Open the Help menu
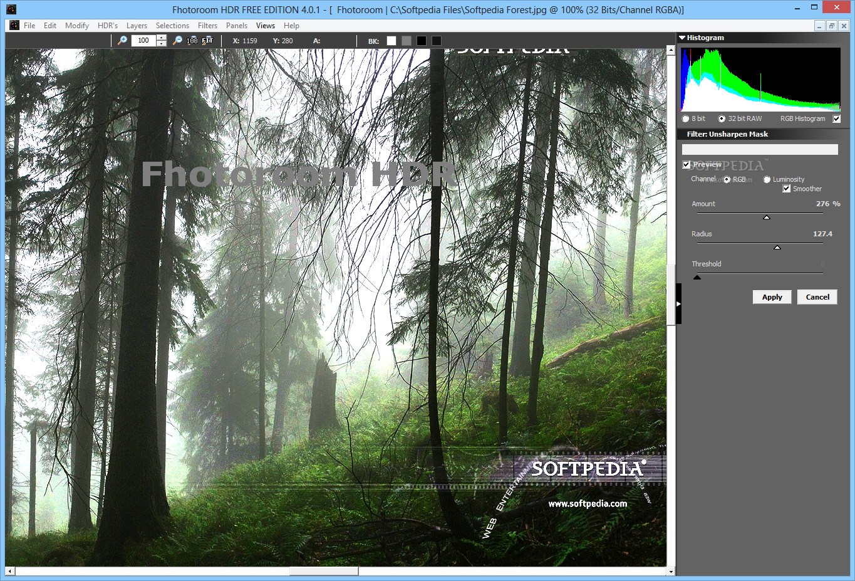This screenshot has height=581, width=855. (291, 26)
